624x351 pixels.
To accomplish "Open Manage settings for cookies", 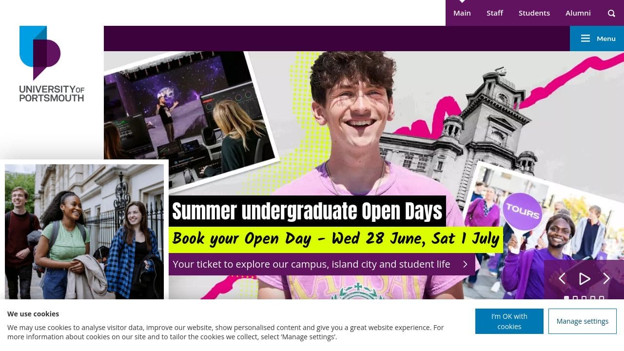I will click(x=582, y=321).
